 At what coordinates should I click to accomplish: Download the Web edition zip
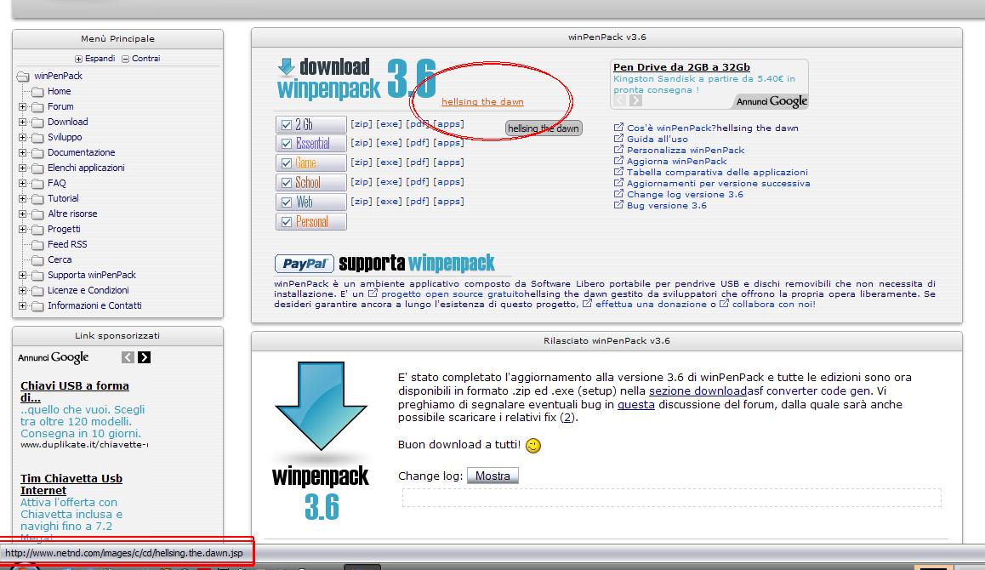[x=362, y=202]
